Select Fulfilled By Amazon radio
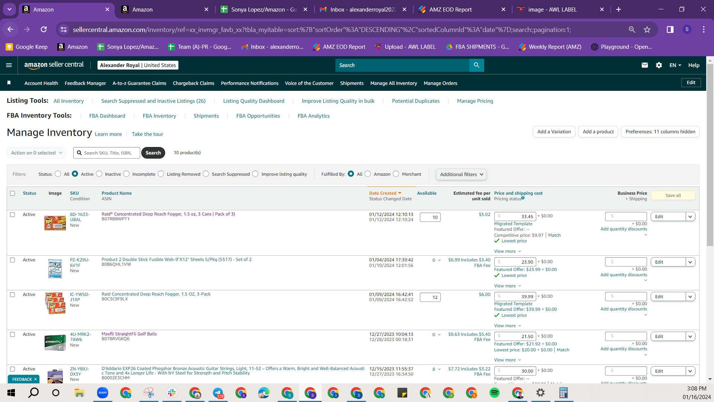 (368, 174)
